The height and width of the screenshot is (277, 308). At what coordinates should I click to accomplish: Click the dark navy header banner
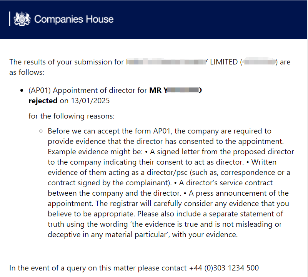tap(153, 20)
